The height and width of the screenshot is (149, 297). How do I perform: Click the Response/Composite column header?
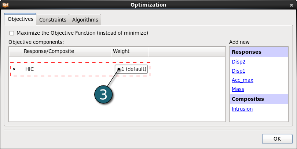[x=67, y=51]
